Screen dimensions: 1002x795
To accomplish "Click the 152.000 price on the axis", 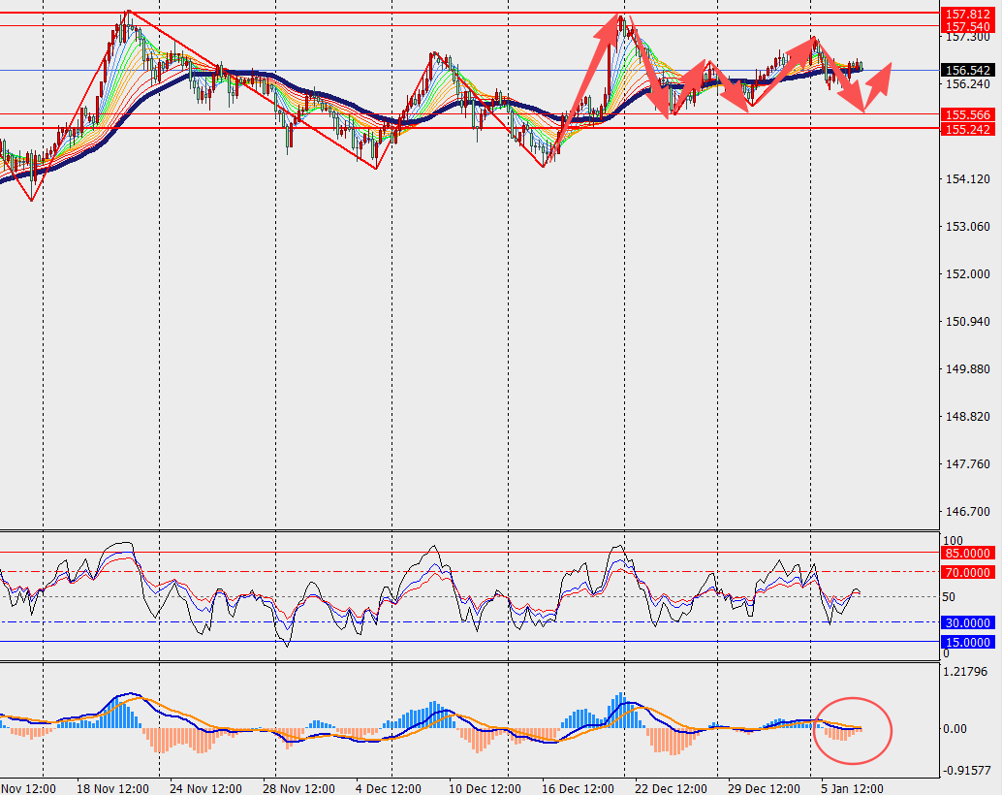I will tap(963, 274).
